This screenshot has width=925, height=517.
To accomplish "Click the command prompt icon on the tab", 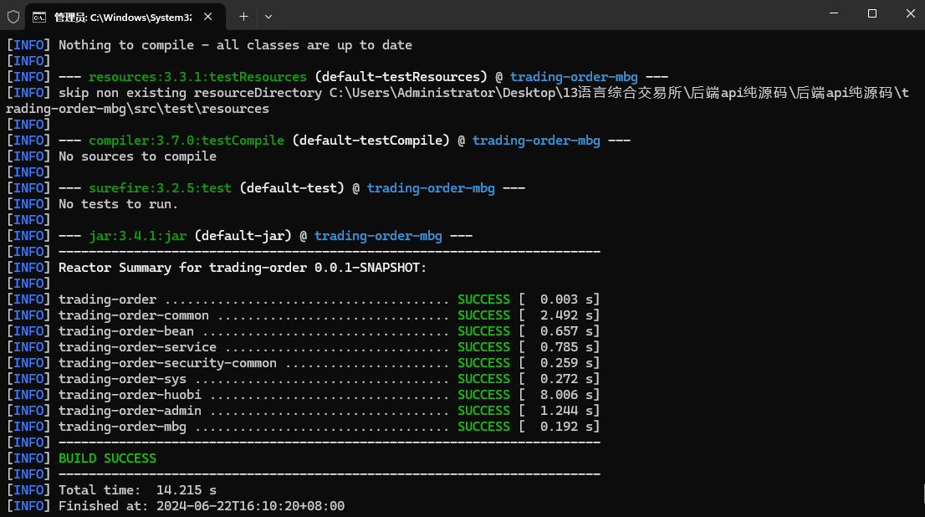I will [39, 17].
